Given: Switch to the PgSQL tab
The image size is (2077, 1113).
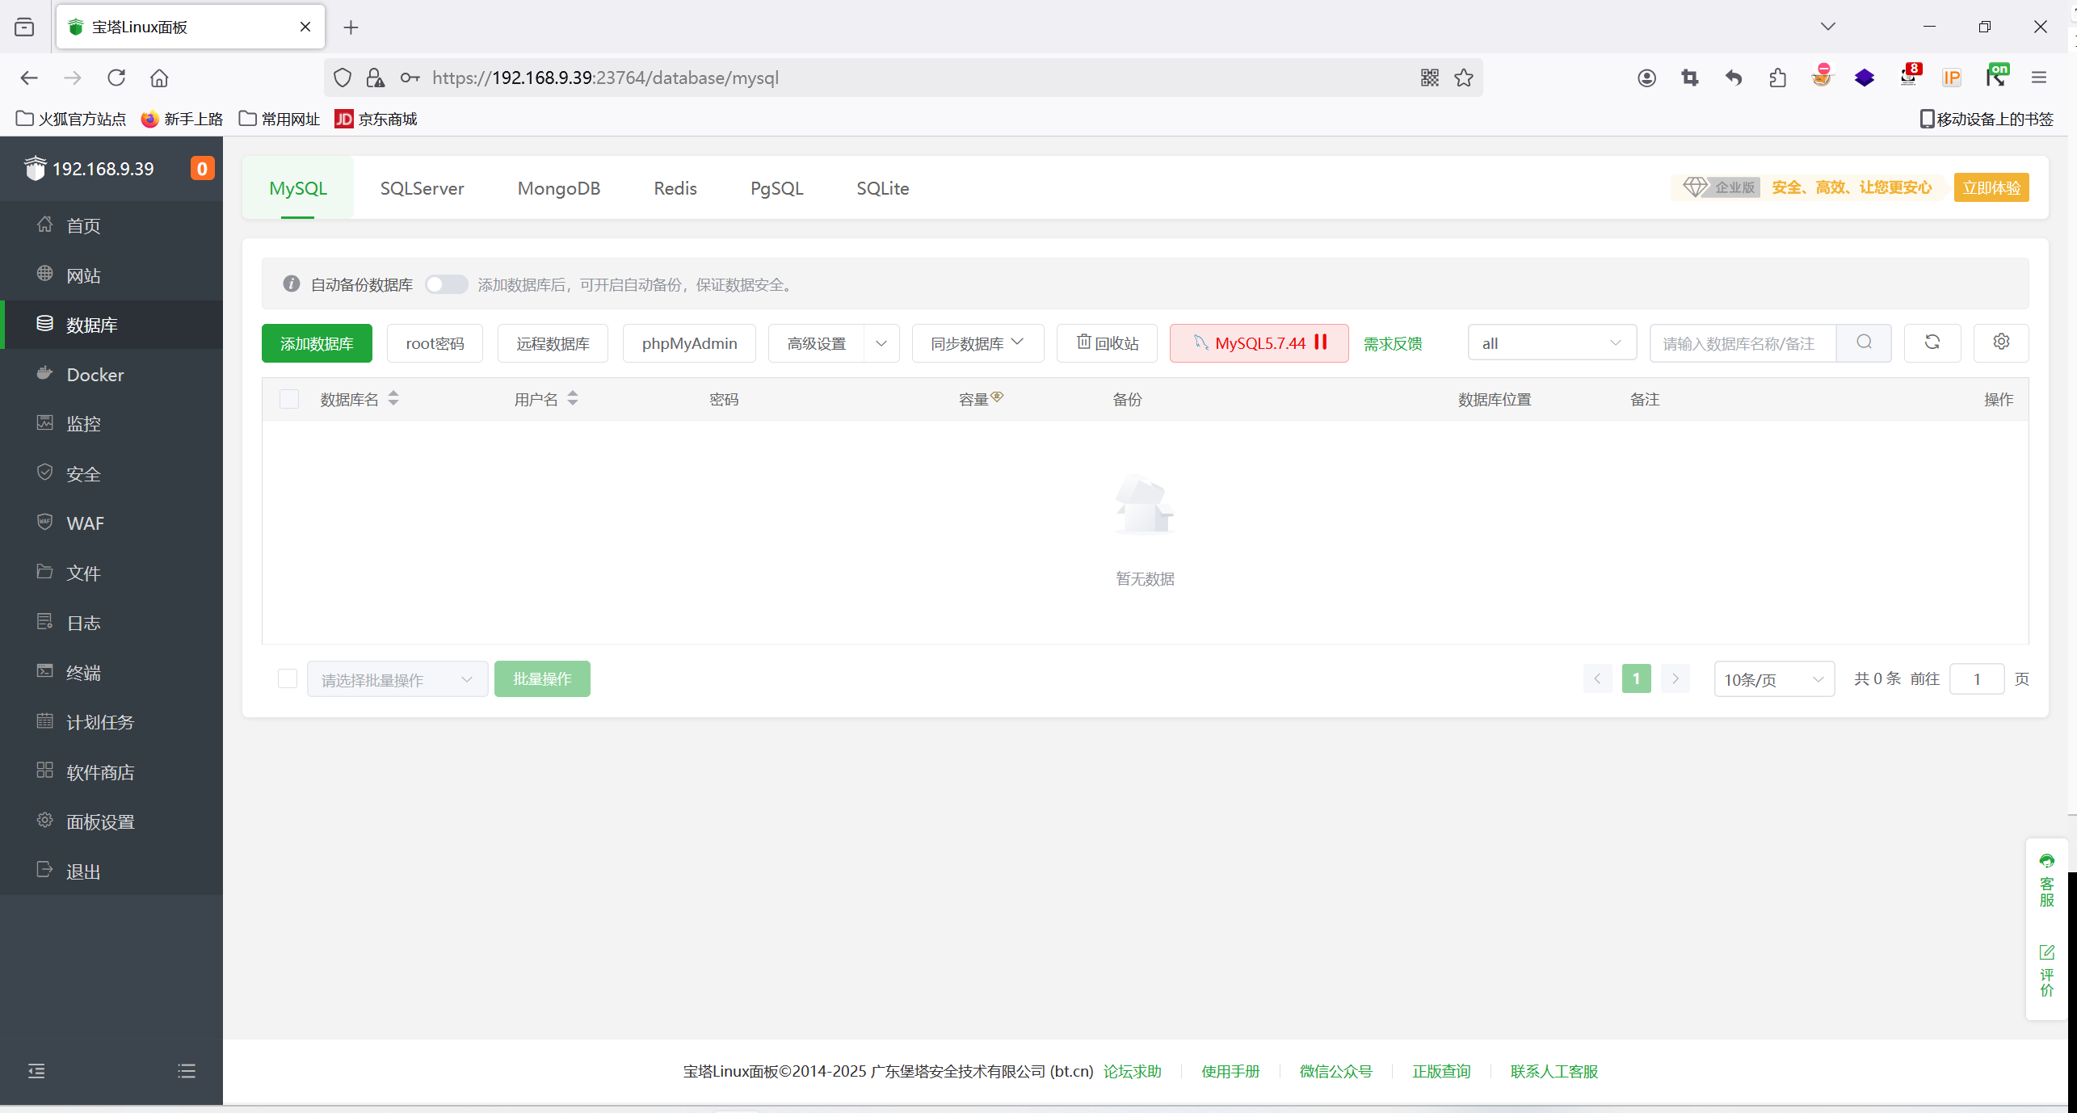Looking at the screenshot, I should (776, 188).
